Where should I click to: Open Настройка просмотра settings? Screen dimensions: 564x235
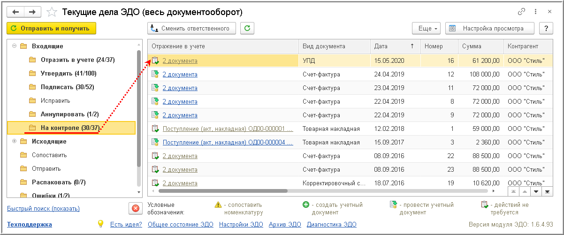[x=490, y=29]
